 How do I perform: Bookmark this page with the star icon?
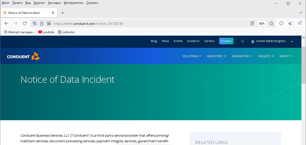271,23
